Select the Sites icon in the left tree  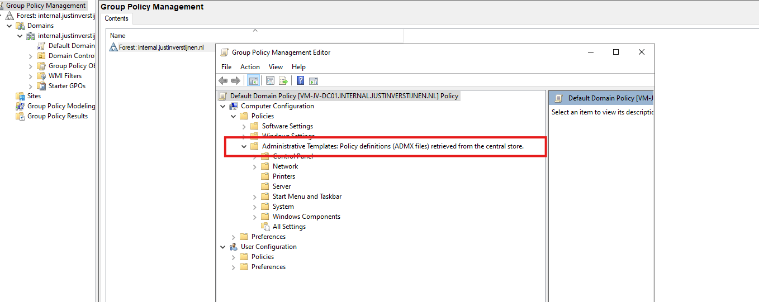20,96
